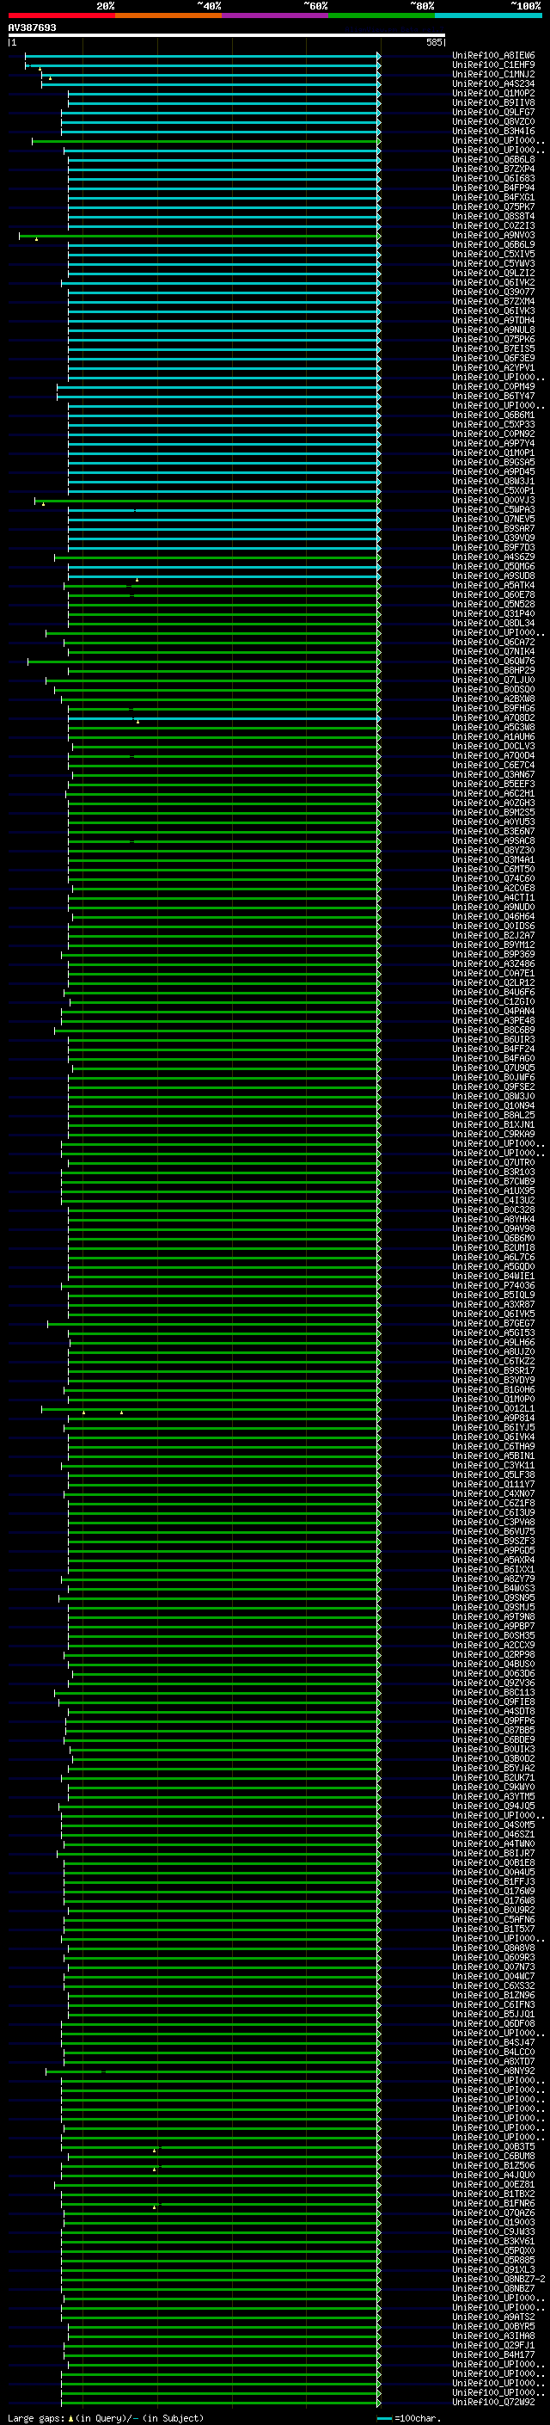Click the orange ~40% identity legend bar
The image size is (550, 2425).
tap(168, 15)
